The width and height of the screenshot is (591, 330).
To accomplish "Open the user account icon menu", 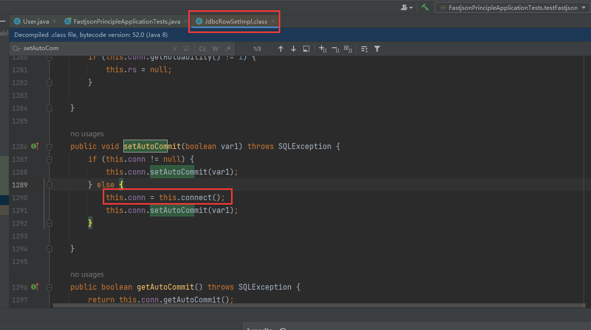I will (407, 7).
